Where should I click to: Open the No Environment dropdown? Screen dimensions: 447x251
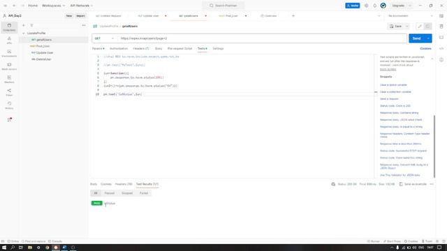tap(410, 16)
